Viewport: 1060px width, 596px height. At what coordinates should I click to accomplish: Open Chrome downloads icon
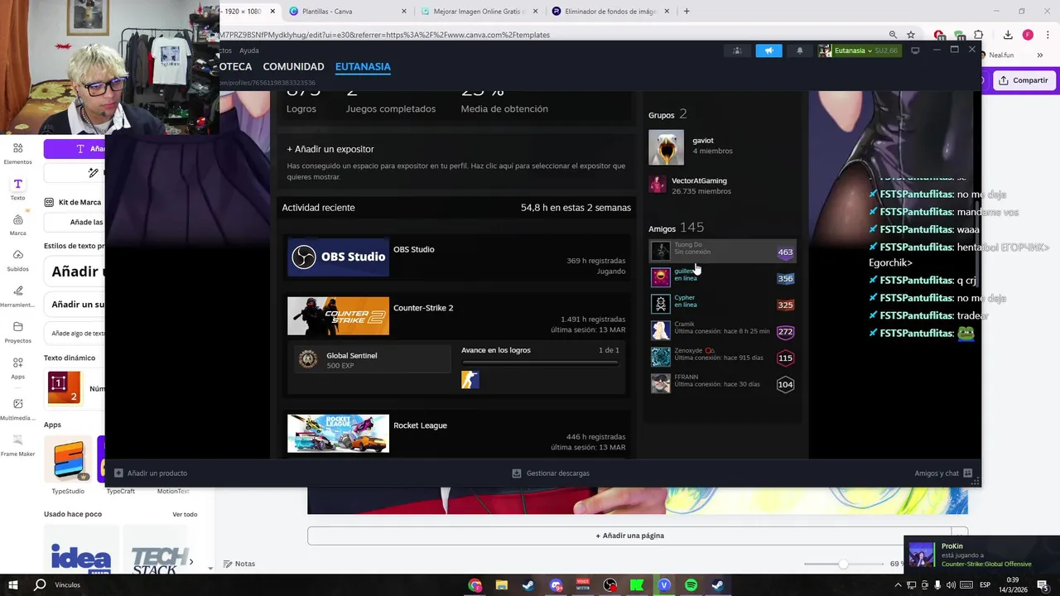[x=1008, y=35]
